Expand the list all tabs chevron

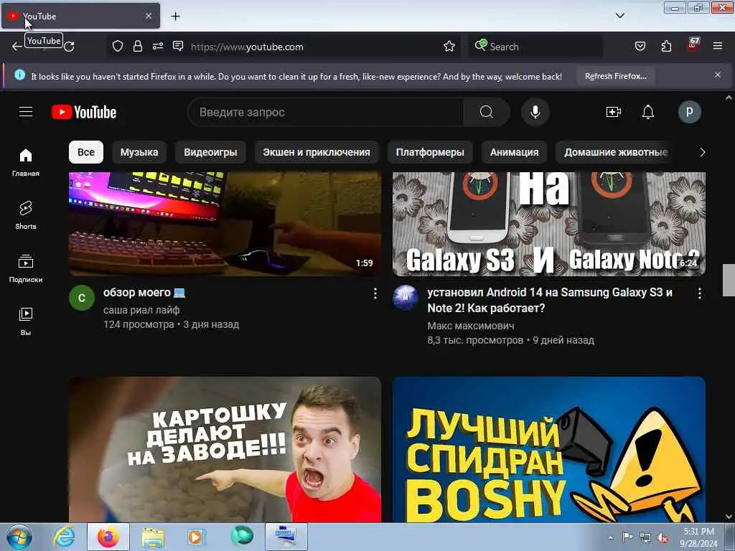(619, 16)
